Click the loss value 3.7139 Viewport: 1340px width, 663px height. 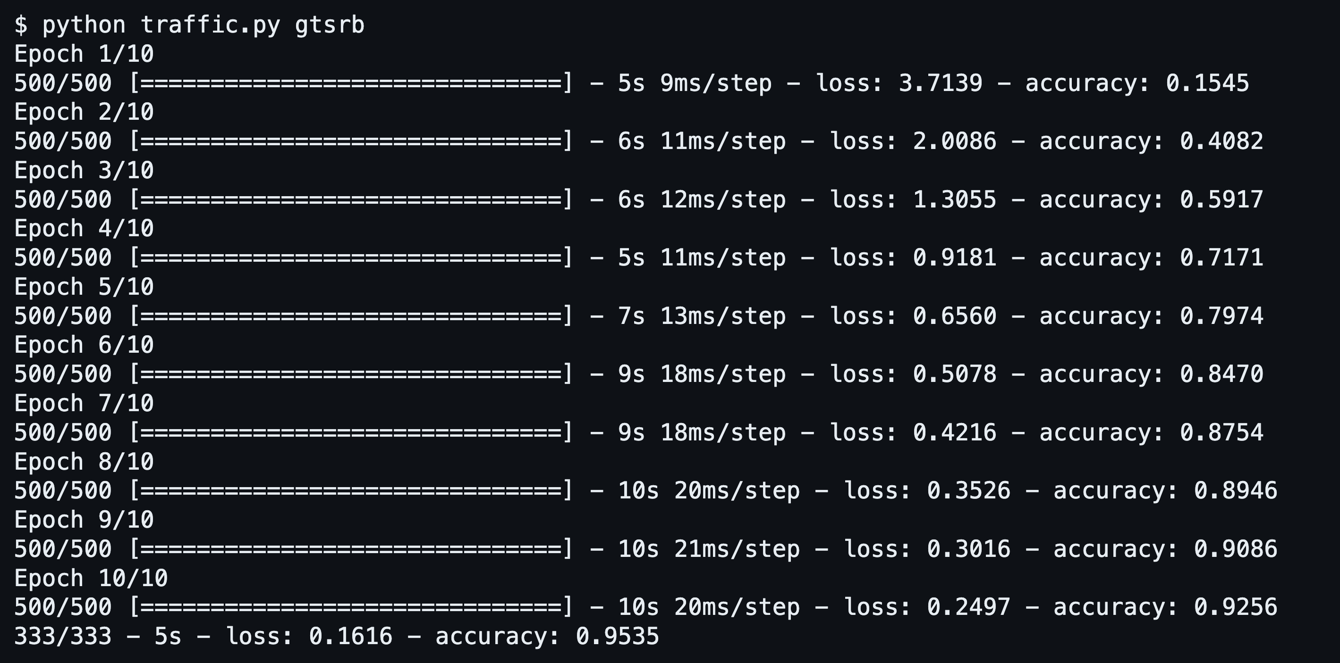pos(941,83)
